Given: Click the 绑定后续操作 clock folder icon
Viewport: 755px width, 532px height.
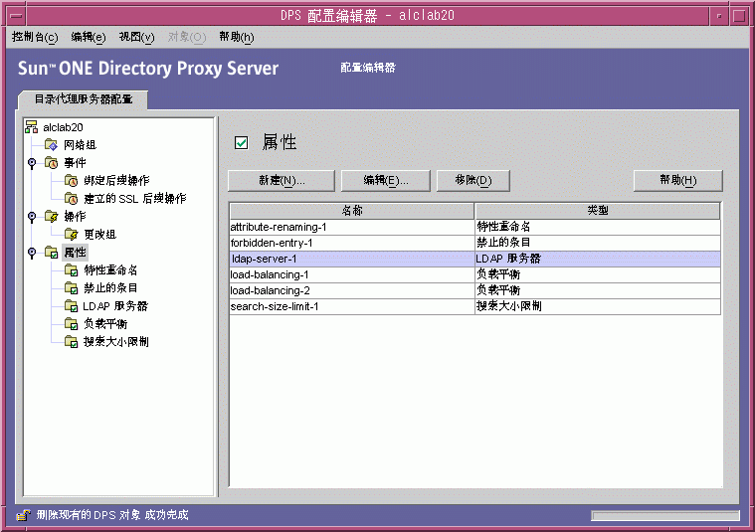Looking at the screenshot, I should click(71, 181).
